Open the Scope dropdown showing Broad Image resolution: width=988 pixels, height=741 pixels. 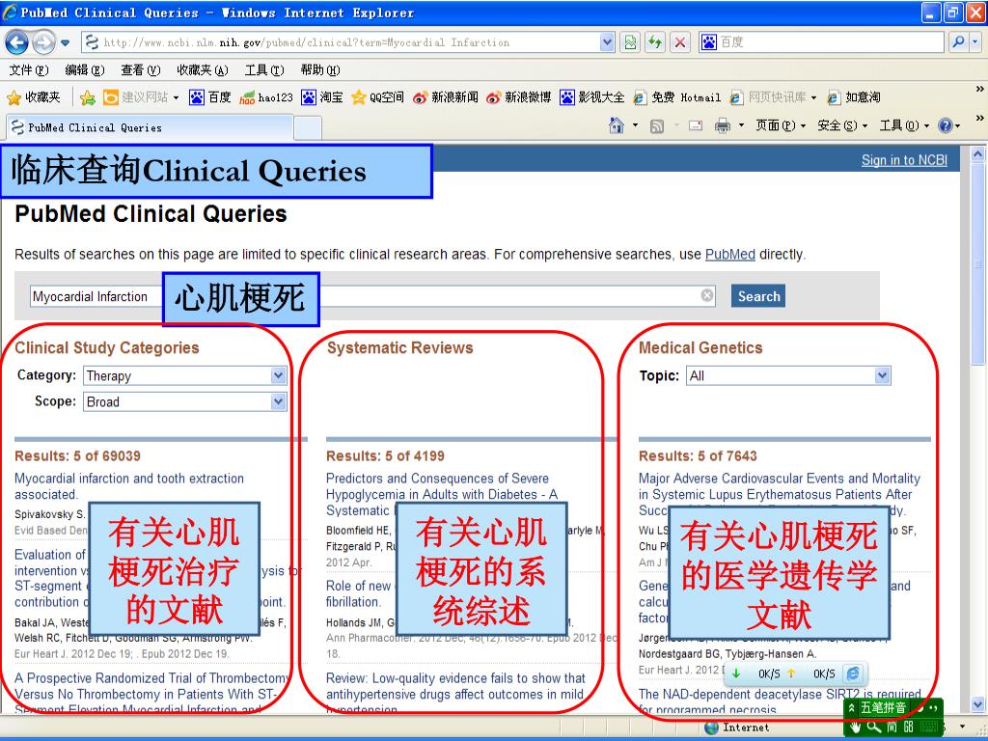[184, 402]
